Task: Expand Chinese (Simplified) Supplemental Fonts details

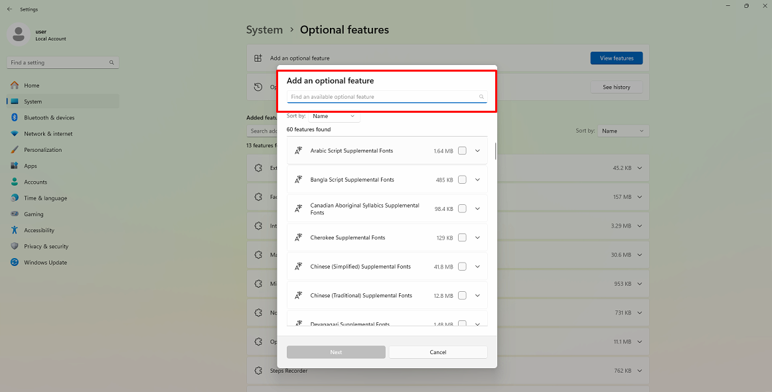Action: (x=477, y=267)
